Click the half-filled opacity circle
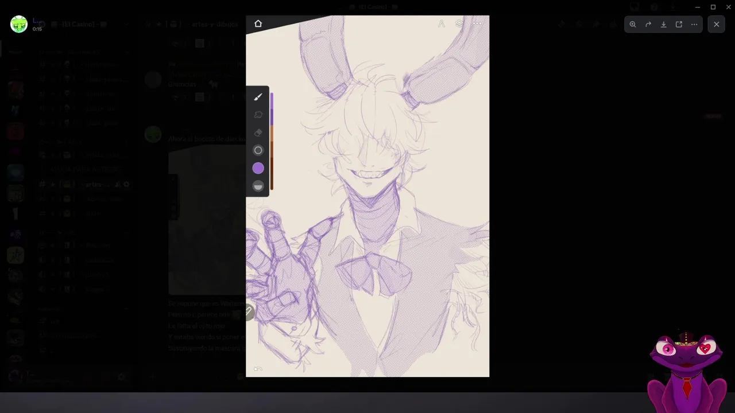 pyautogui.click(x=258, y=186)
